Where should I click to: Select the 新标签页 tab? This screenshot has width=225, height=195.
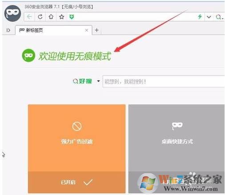(x=54, y=30)
